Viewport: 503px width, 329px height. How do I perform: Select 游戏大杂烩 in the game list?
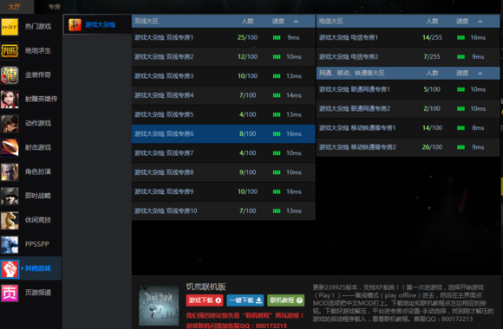97,24
